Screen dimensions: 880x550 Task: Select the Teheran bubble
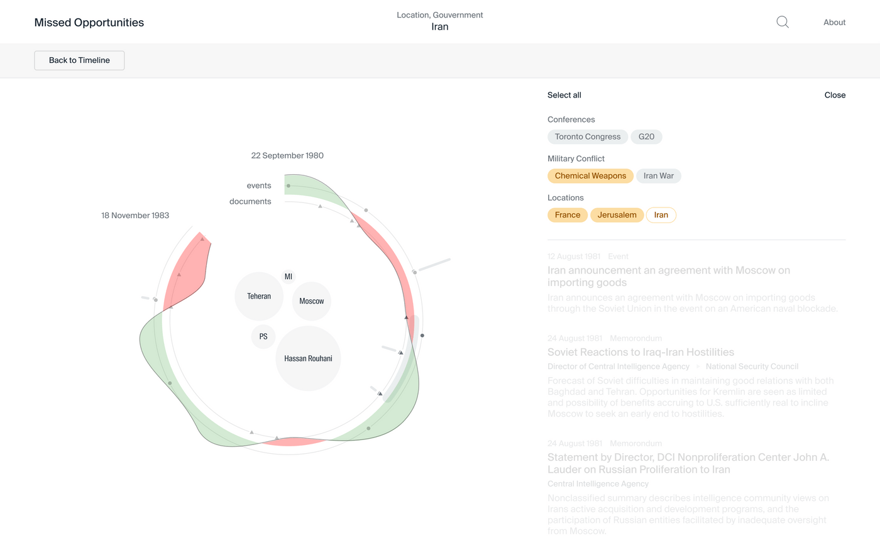click(259, 296)
